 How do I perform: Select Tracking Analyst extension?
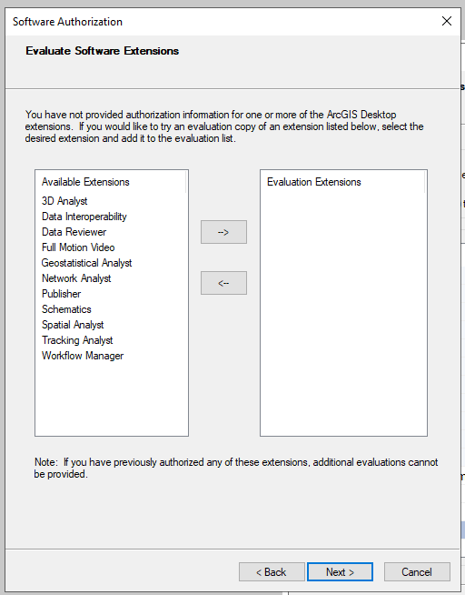tap(77, 340)
